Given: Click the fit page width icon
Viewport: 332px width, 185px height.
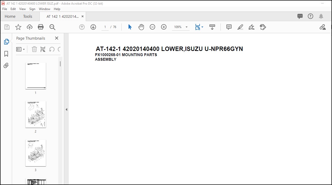Looking at the screenshot, I should click(x=198, y=27).
